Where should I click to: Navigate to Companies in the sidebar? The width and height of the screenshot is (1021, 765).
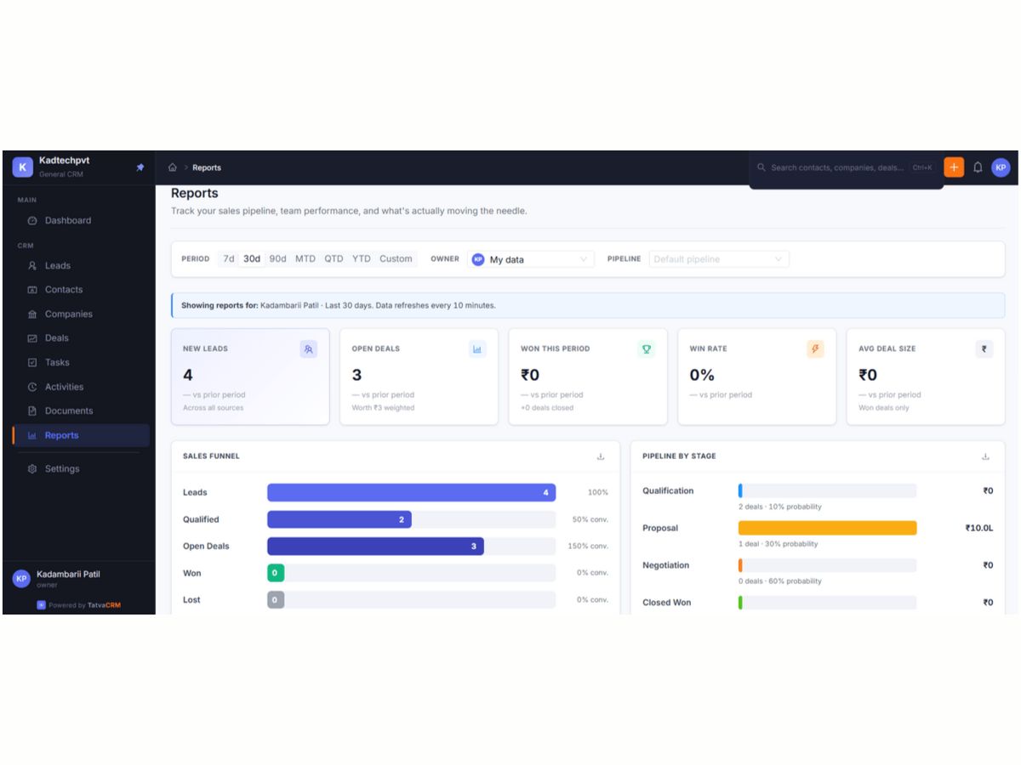[x=82, y=314]
